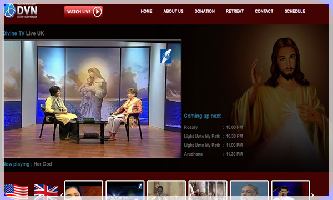Click the live video player showing Her God
The height and width of the screenshot is (200, 333).
pos(92,99)
